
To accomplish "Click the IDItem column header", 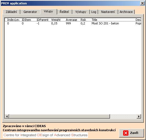I will (26, 20).
